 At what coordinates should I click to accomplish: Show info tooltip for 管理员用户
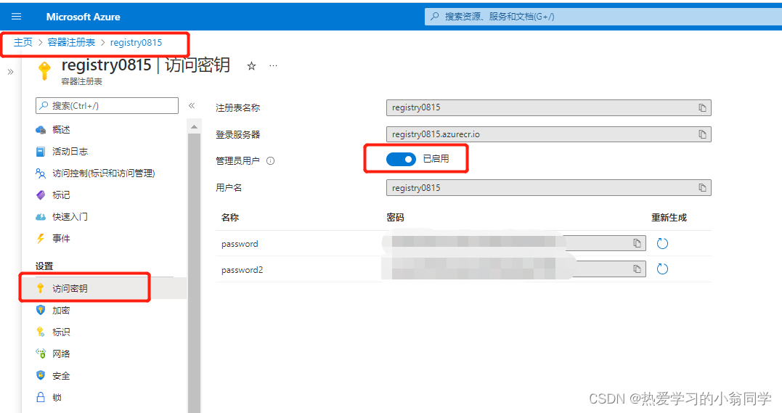pos(270,161)
